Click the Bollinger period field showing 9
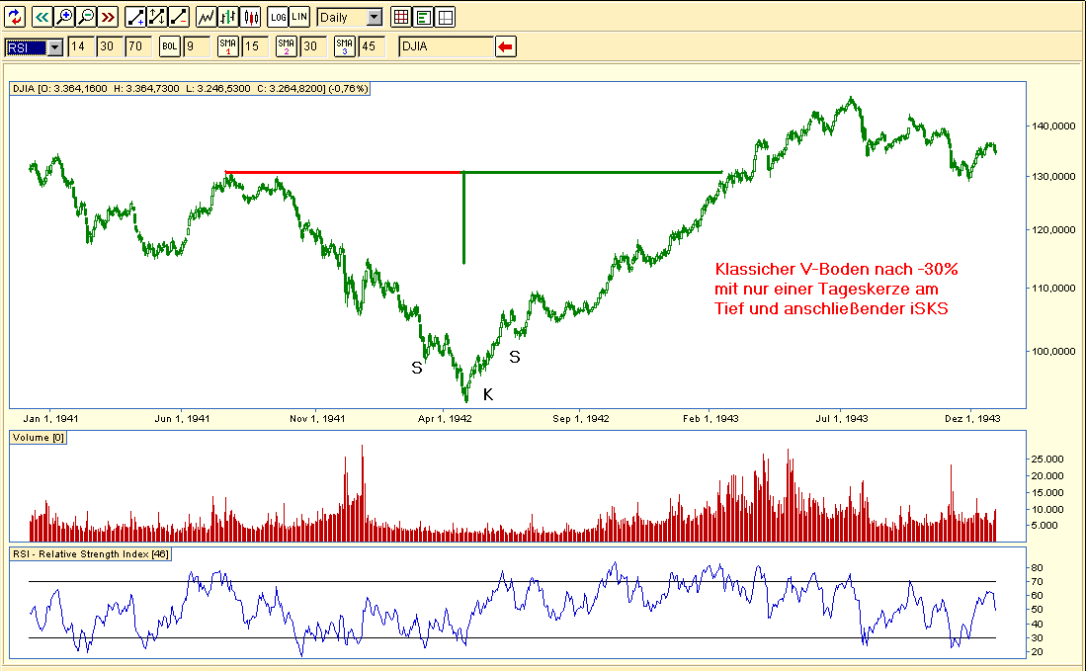This screenshot has width=1086, height=671. click(198, 46)
